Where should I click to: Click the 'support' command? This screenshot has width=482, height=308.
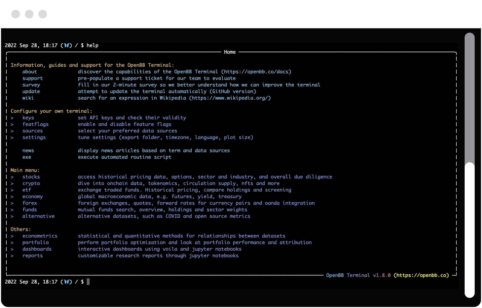[32, 78]
